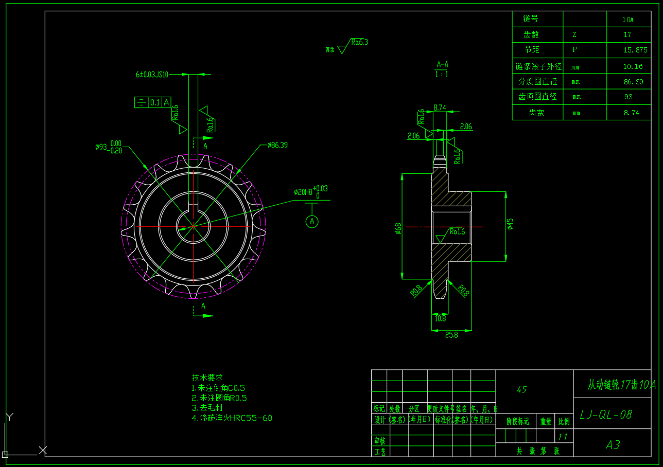Click the 齿宽 table cell
The width and height of the screenshot is (663, 467).
(x=537, y=113)
